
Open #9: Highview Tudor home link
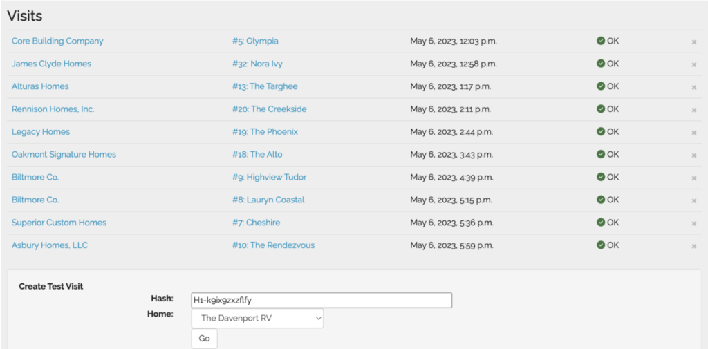tap(269, 178)
